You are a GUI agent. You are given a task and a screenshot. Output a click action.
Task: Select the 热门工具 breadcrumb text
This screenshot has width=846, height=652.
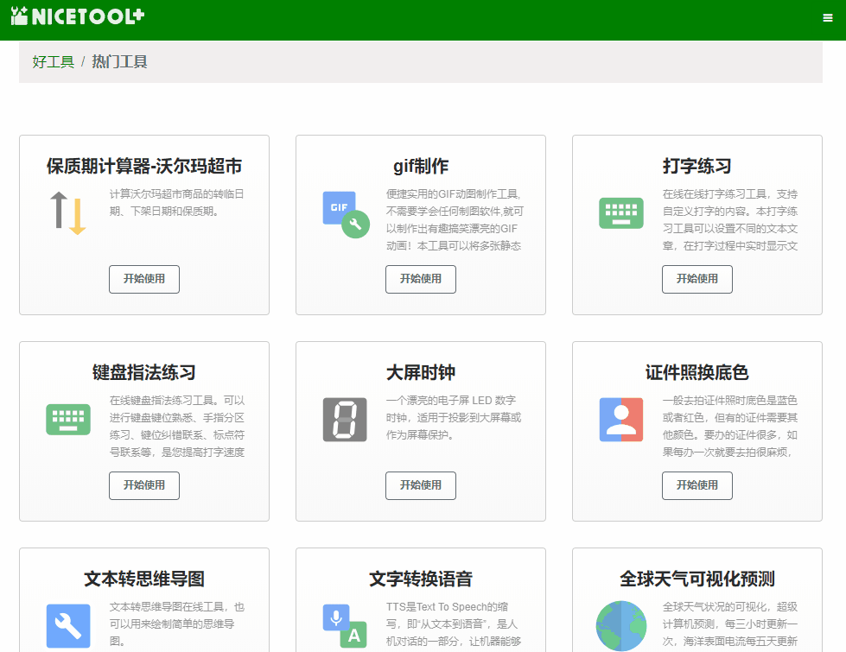point(119,62)
